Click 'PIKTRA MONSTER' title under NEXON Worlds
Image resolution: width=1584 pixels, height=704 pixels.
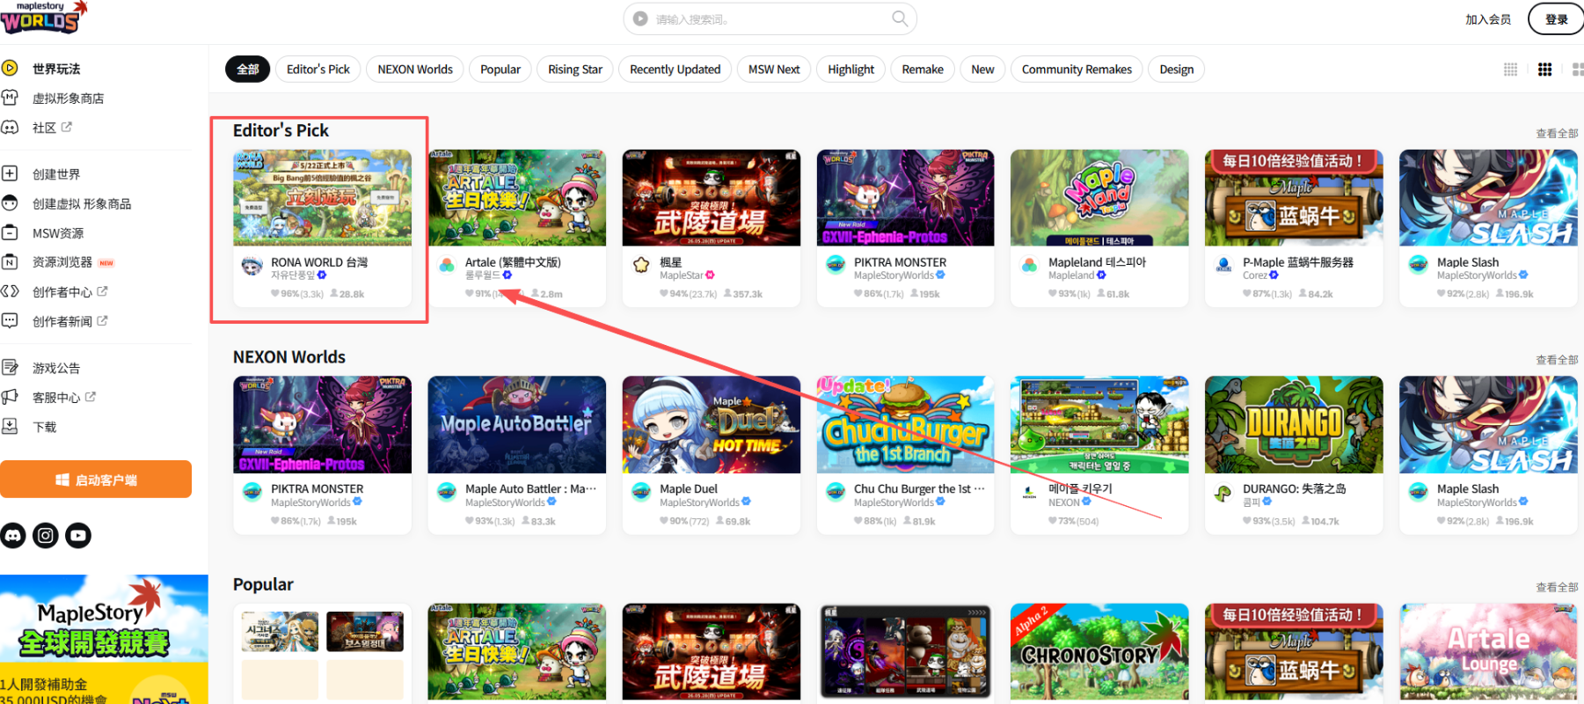pyautogui.click(x=317, y=489)
